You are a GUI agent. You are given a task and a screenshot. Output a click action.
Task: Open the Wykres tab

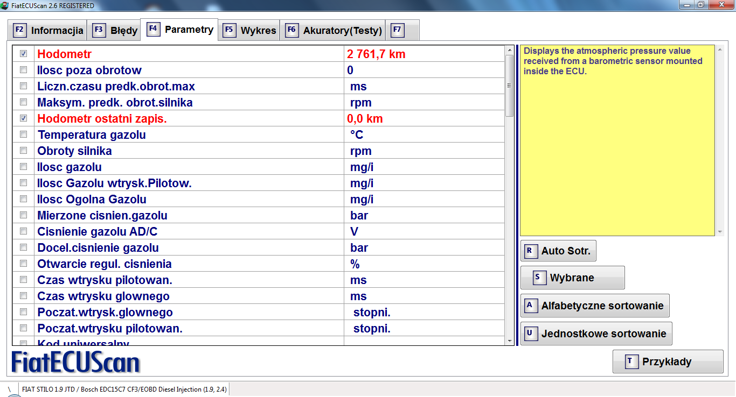[249, 30]
